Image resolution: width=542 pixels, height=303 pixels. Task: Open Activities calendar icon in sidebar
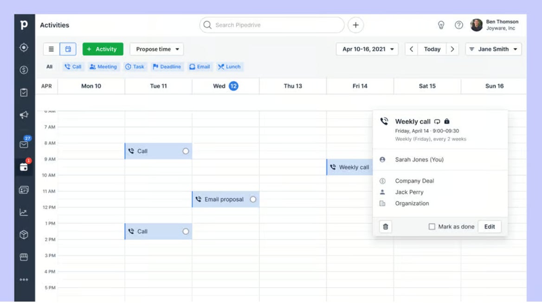coord(24,167)
